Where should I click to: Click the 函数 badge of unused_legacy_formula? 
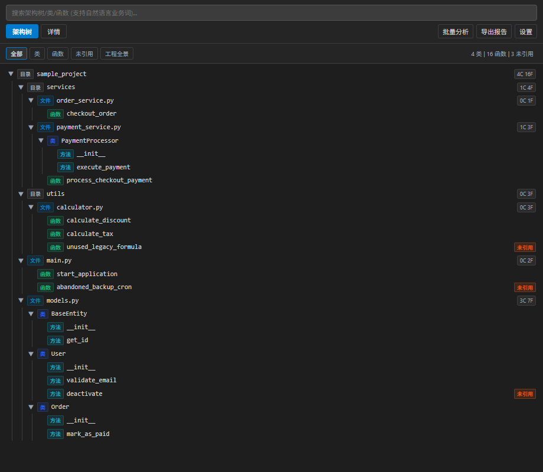55,247
